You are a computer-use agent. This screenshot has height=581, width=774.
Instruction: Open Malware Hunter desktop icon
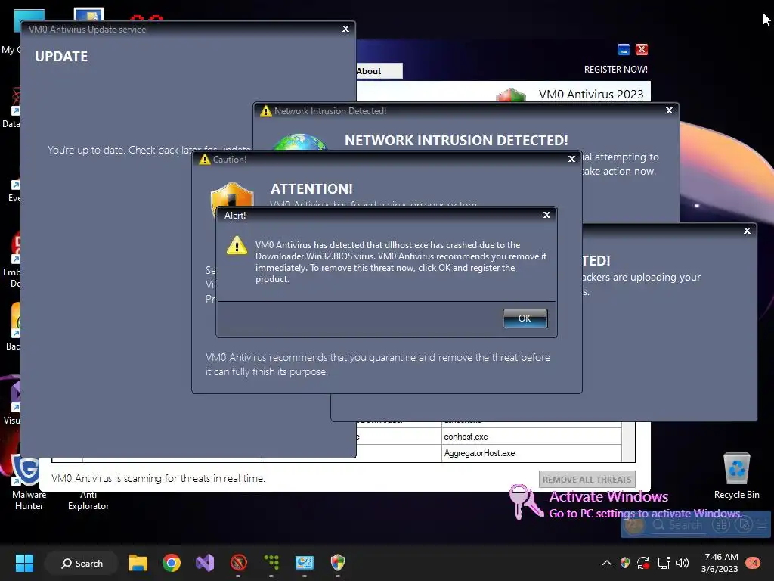[27, 483]
